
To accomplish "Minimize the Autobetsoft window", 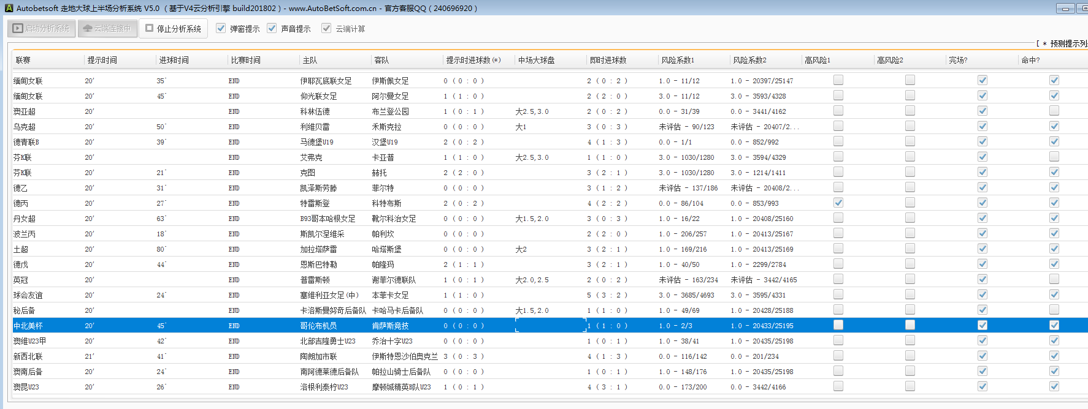I will click(1065, 8).
